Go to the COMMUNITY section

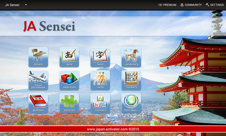(x=191, y=5)
